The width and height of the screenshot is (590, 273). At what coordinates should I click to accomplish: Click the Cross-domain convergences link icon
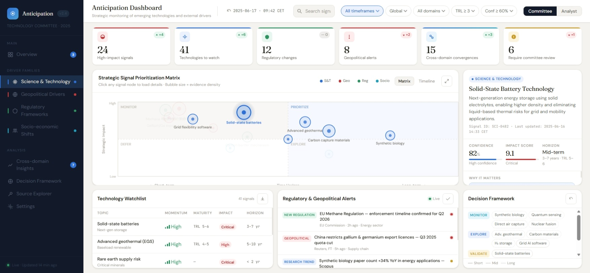pos(431,37)
